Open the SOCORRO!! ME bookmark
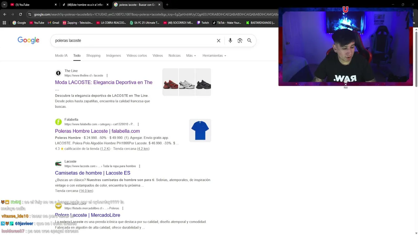 click(178, 23)
